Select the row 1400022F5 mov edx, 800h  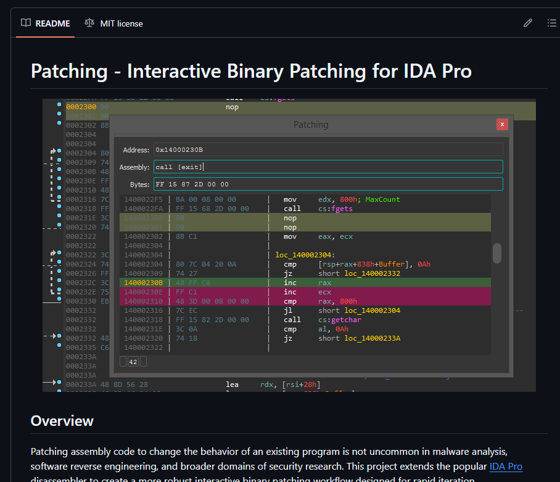point(305,199)
